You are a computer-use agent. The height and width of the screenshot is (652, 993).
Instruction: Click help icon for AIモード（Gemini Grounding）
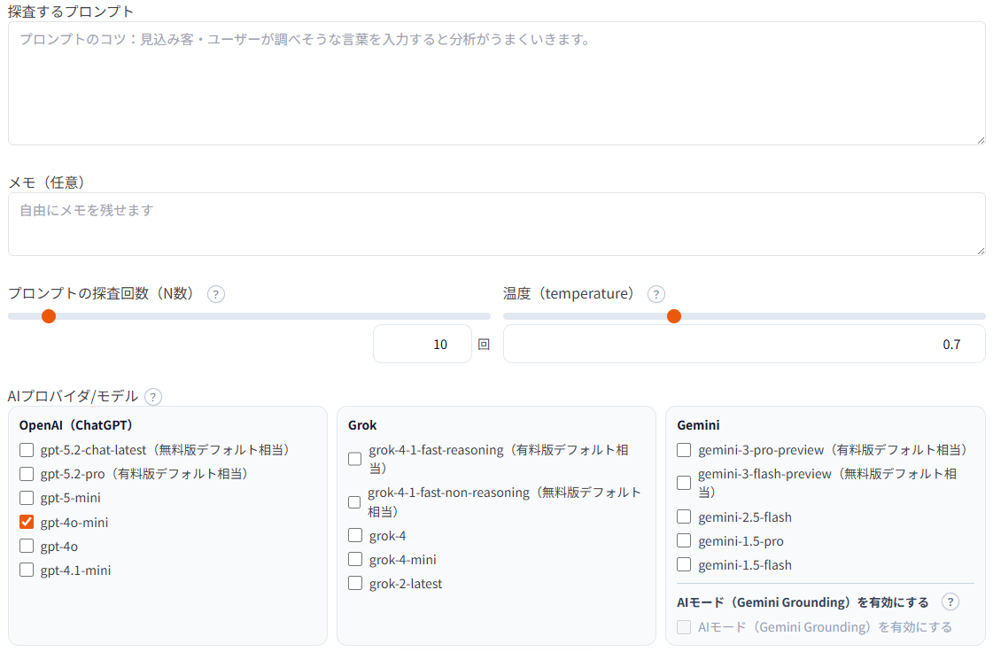tap(950, 602)
